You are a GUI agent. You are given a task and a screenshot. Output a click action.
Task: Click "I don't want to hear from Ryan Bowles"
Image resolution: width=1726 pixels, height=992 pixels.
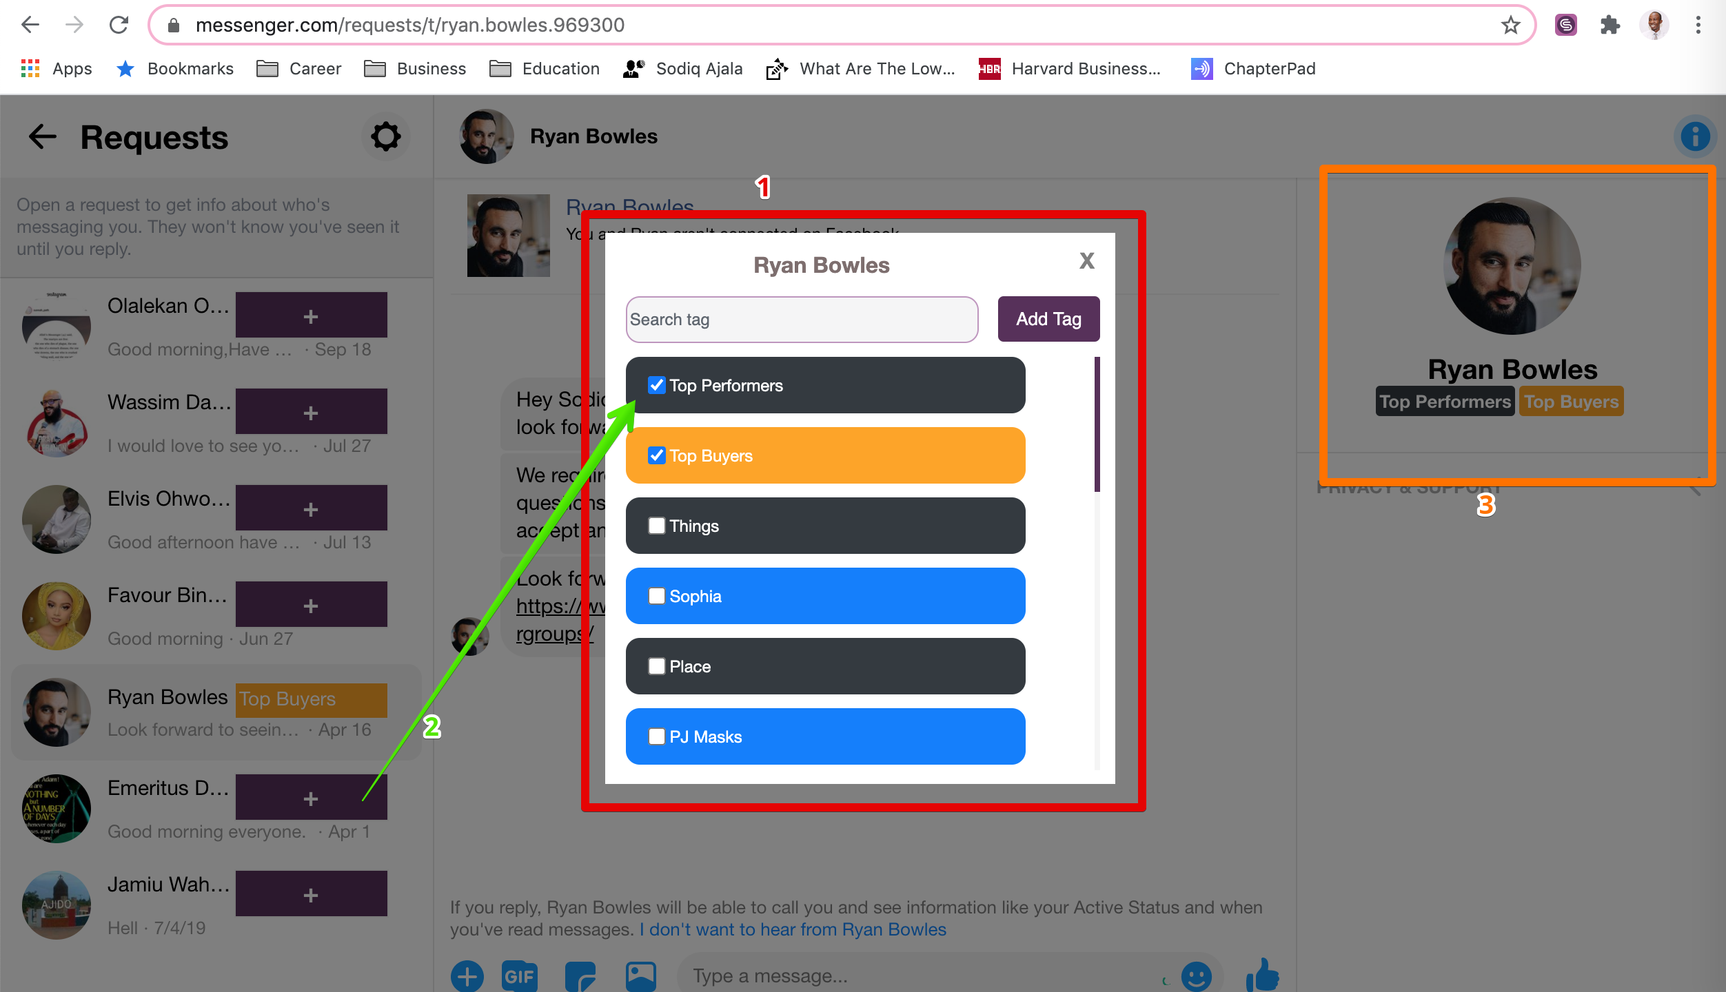pos(793,929)
